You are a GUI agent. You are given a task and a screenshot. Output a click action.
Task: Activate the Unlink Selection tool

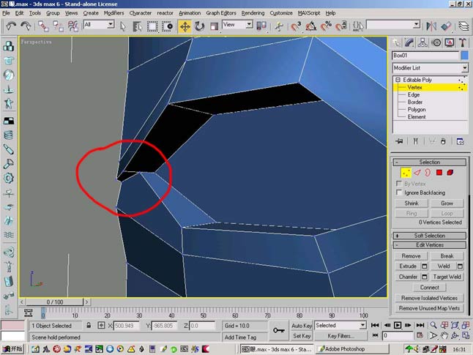coord(58,26)
